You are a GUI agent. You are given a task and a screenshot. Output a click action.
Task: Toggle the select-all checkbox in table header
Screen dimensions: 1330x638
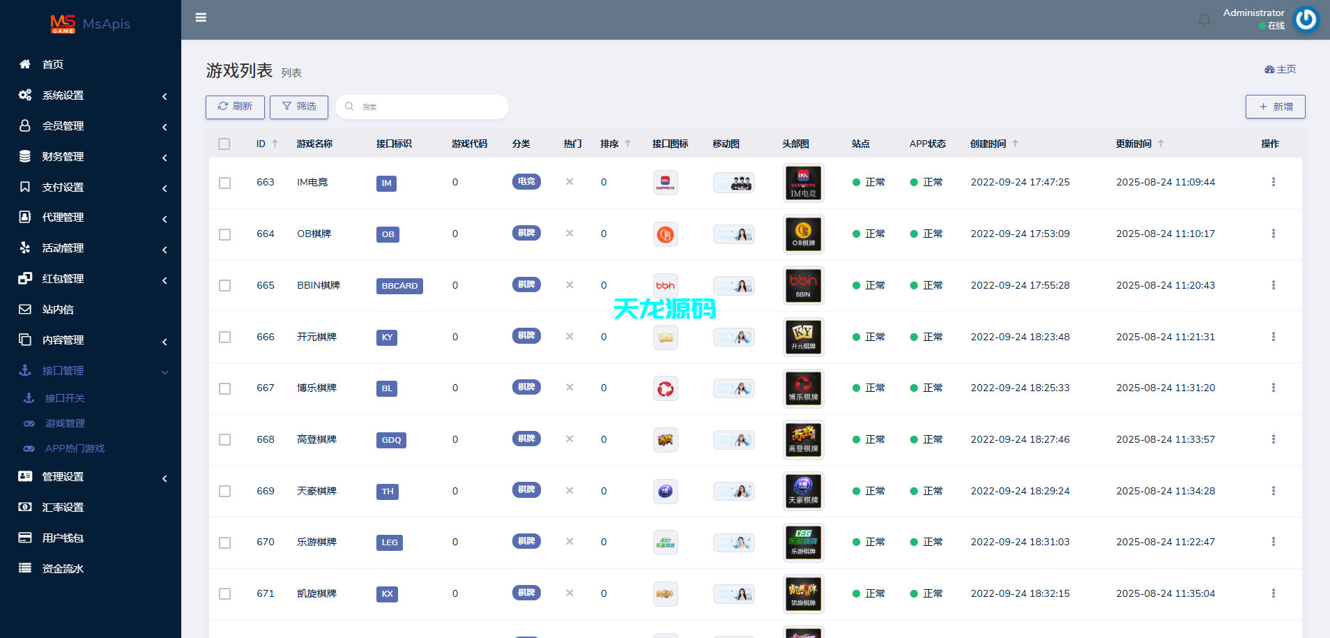[x=224, y=144]
